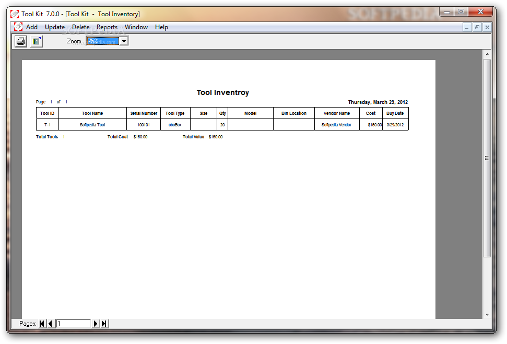This screenshot has height=344, width=507.
Task: Go to first page button
Action: [42, 324]
